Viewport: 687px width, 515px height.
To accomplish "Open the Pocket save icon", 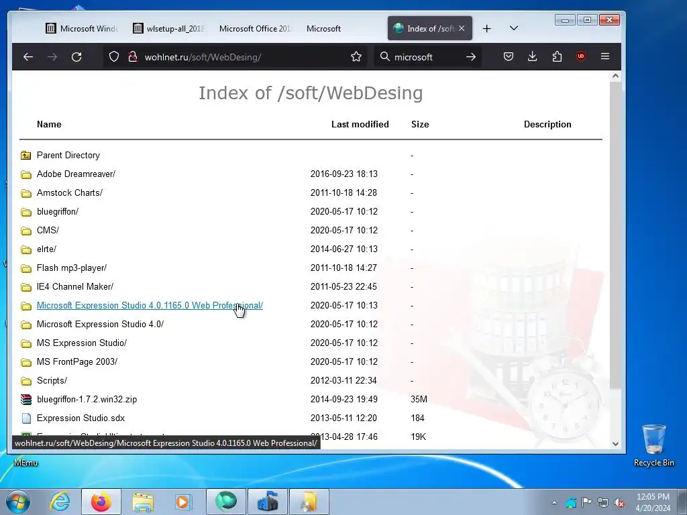I will (509, 56).
